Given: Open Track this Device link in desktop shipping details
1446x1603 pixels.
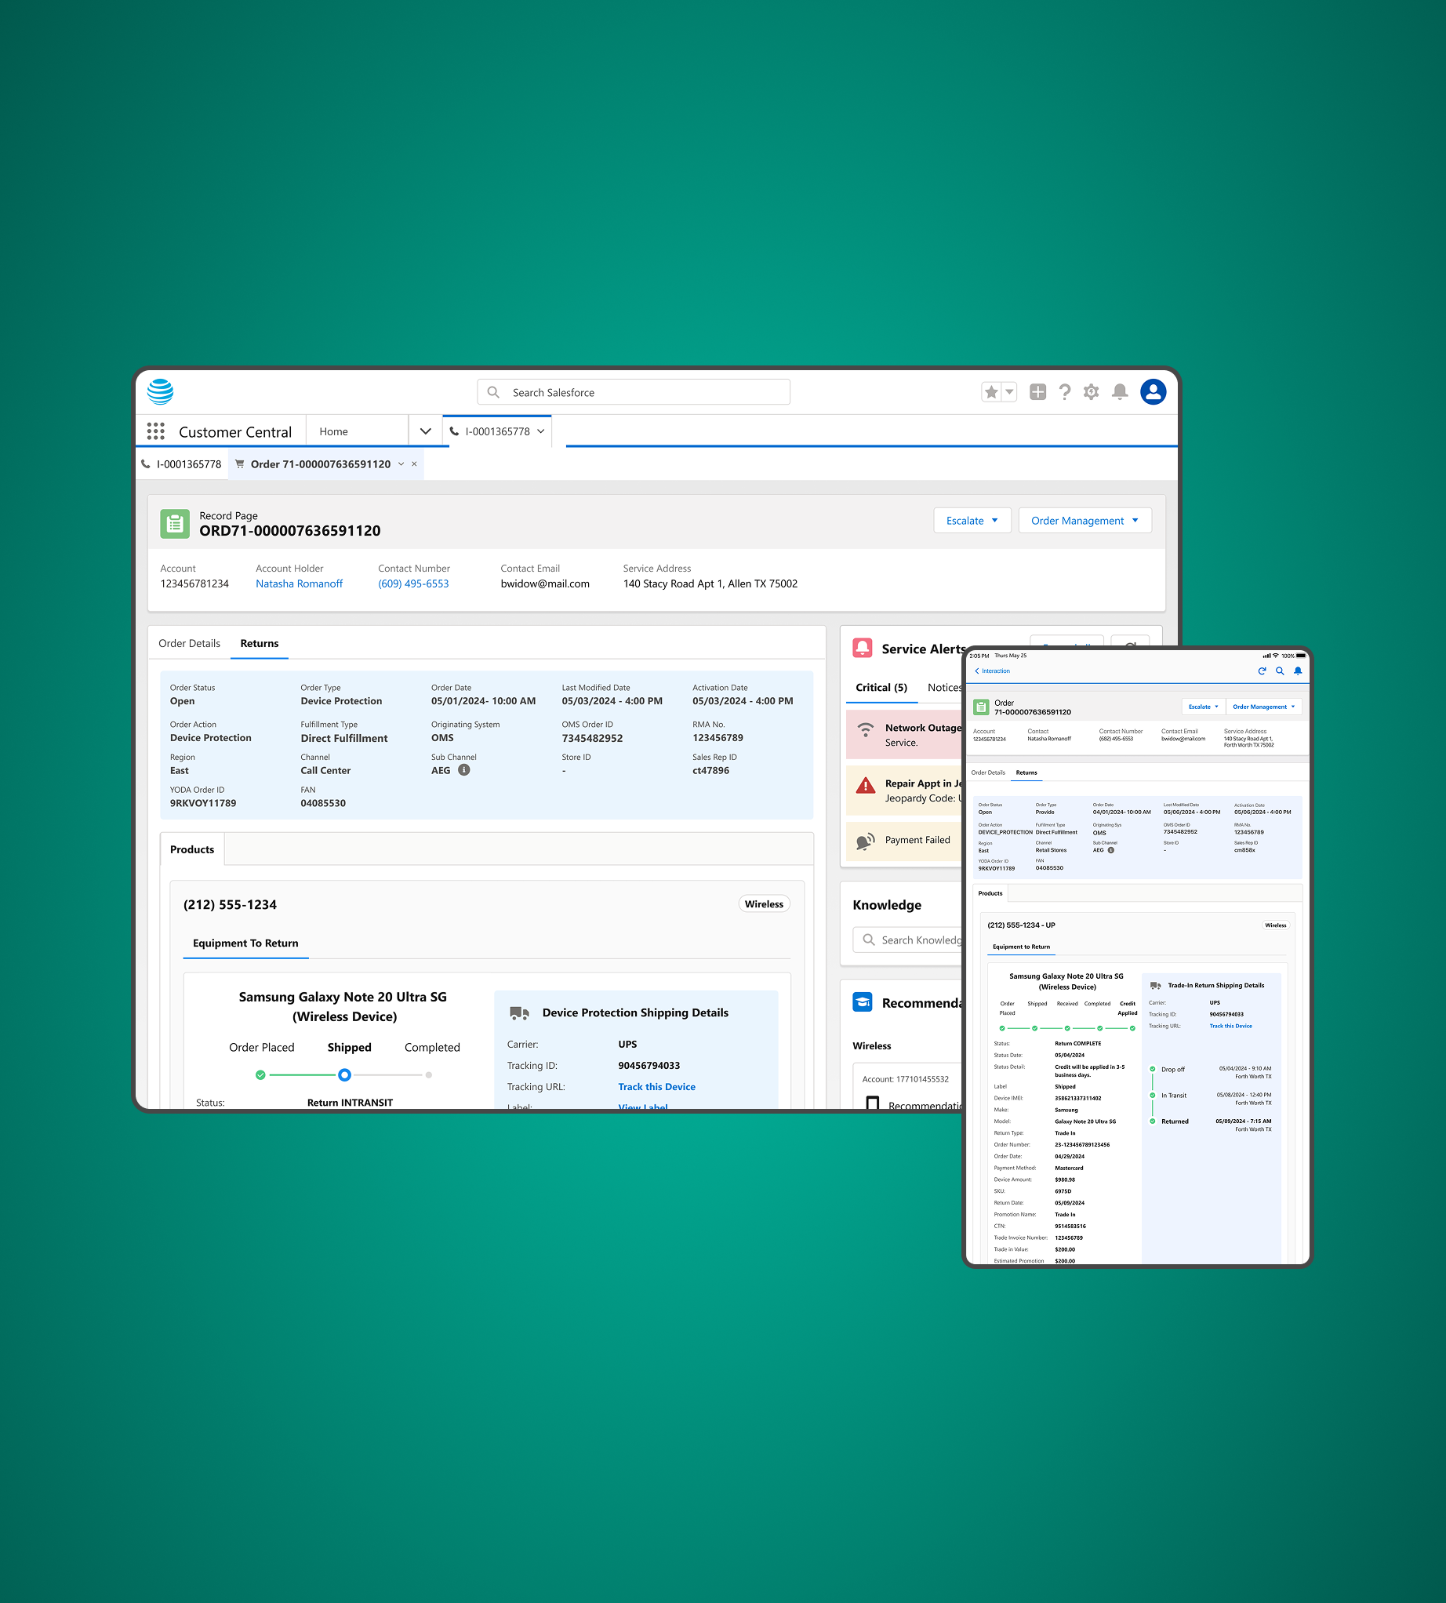Looking at the screenshot, I should click(x=656, y=1086).
